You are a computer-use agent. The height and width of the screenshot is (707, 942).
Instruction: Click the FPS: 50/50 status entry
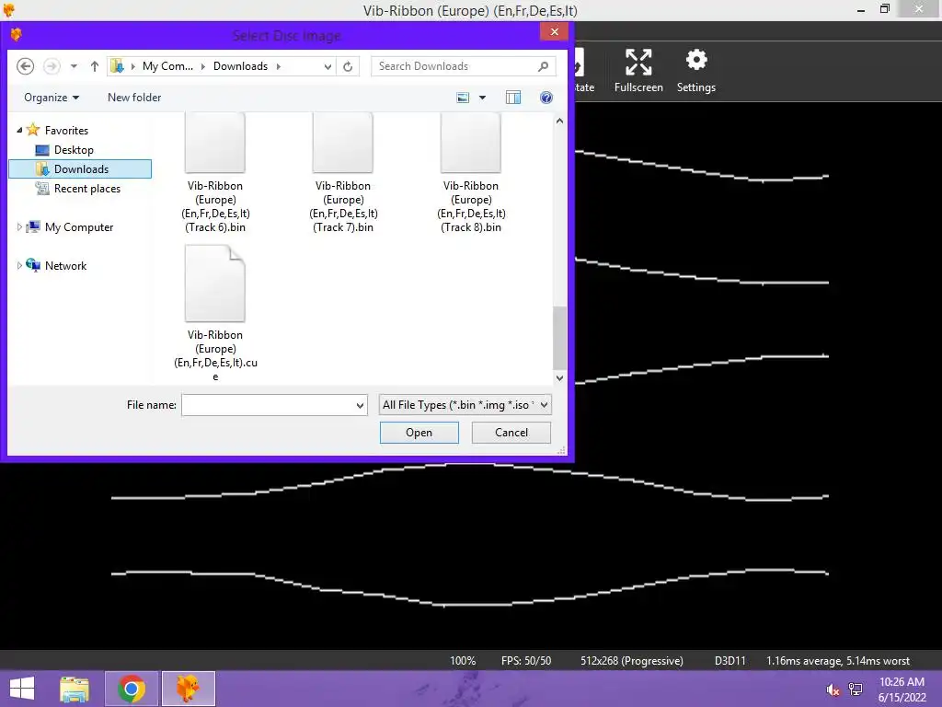(526, 661)
